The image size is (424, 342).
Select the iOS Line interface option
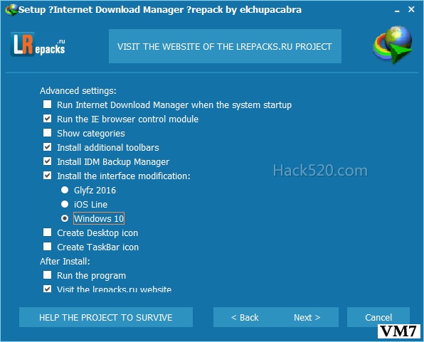[x=65, y=204]
